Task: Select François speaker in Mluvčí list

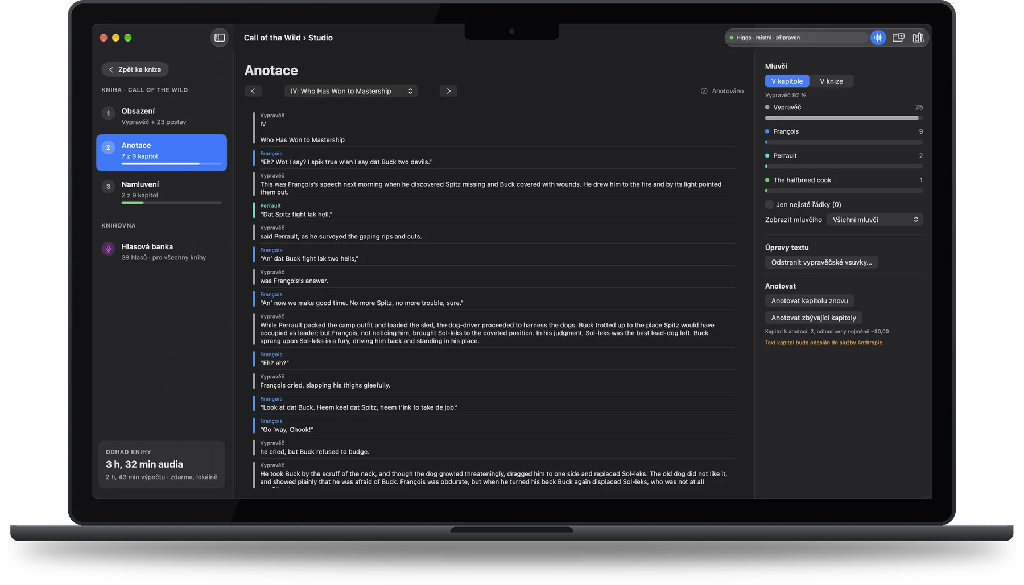Action: click(844, 131)
